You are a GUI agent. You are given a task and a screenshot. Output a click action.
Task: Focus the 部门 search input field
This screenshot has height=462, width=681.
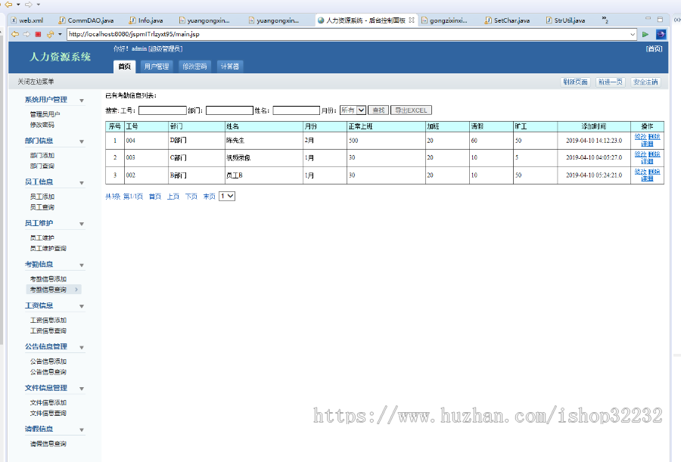(x=229, y=110)
